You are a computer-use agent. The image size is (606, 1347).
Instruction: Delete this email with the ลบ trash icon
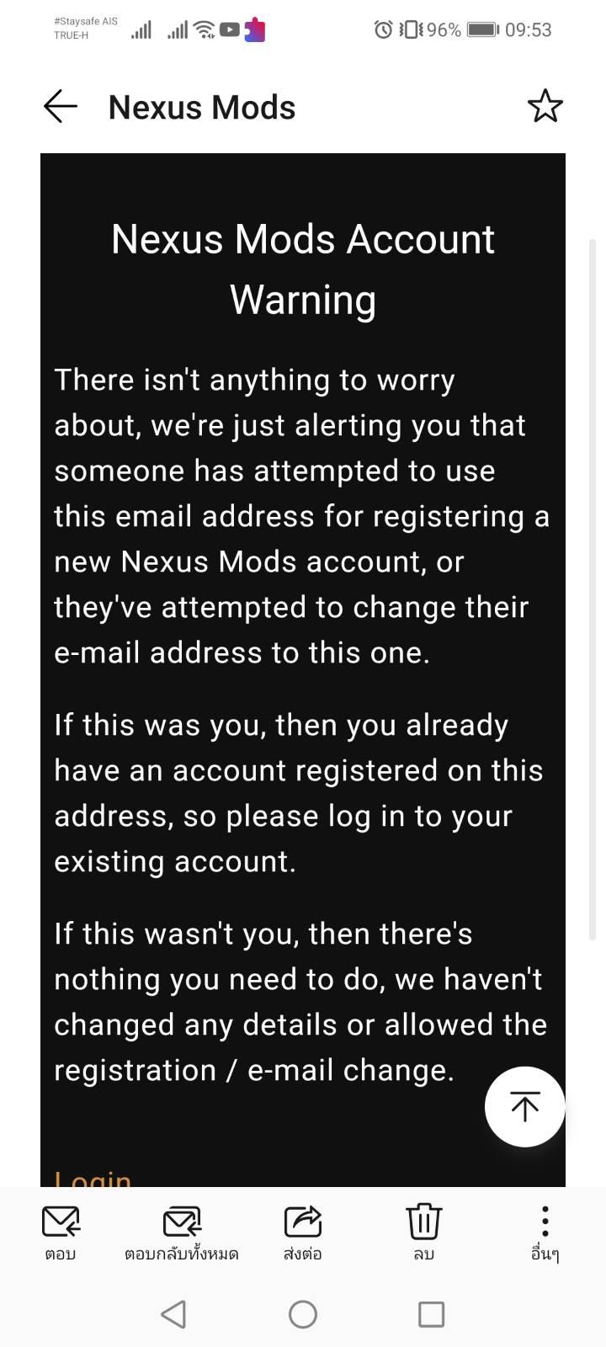coord(424,1233)
